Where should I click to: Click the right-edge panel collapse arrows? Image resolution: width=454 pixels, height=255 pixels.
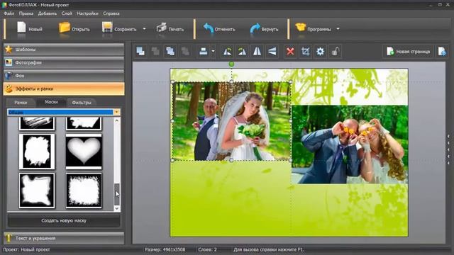pyautogui.click(x=448, y=149)
